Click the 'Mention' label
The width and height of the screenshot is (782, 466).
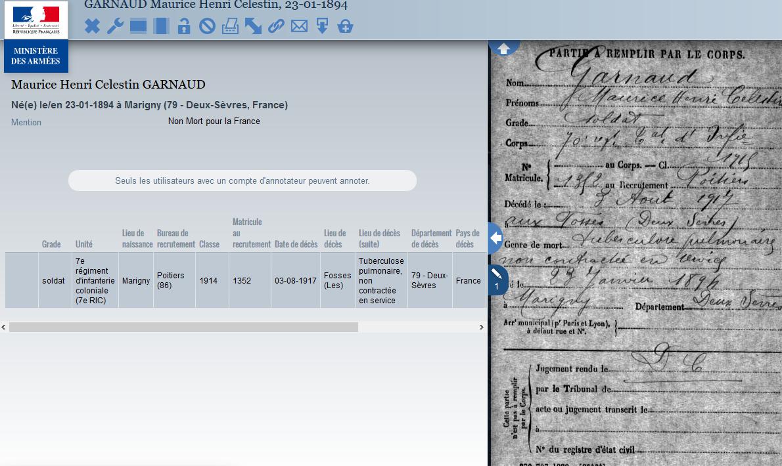click(x=26, y=122)
